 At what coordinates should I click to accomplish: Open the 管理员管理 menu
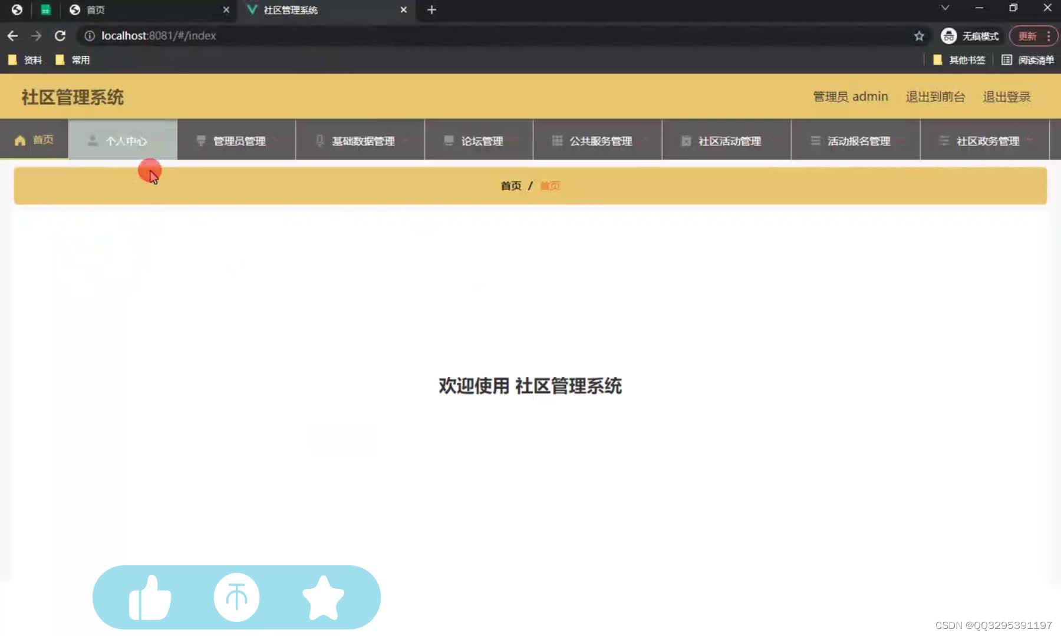[x=236, y=140]
